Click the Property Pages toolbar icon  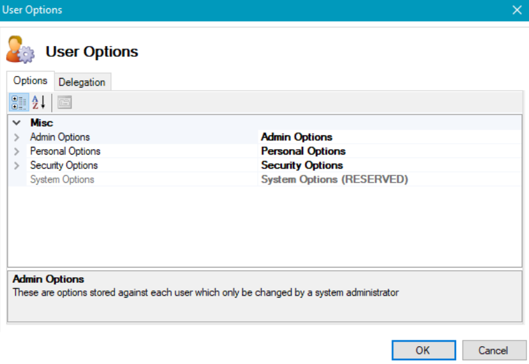pos(64,102)
